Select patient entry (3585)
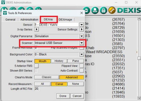The image size is (141, 101). click(117, 44)
